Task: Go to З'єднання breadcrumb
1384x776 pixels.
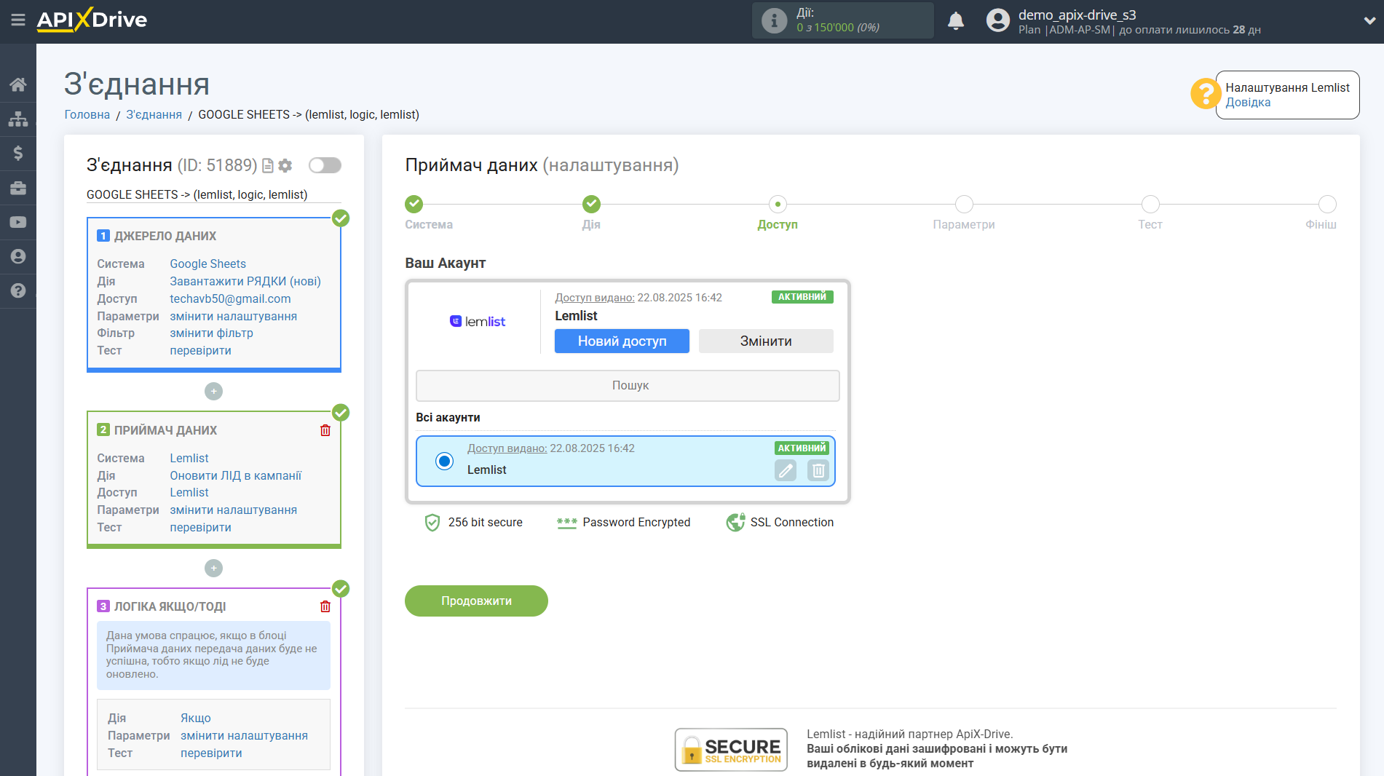Action: pyautogui.click(x=154, y=114)
